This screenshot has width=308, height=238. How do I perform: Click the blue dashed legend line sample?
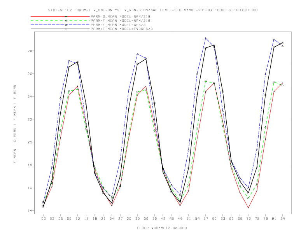[x=60, y=25]
